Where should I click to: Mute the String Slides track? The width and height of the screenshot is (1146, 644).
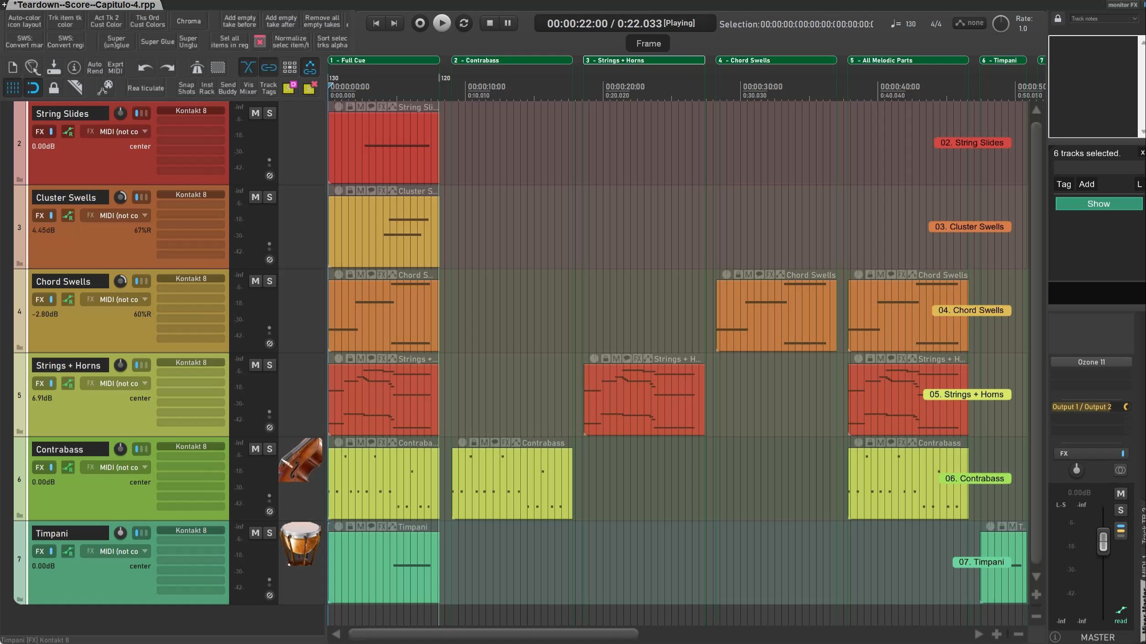pos(256,113)
